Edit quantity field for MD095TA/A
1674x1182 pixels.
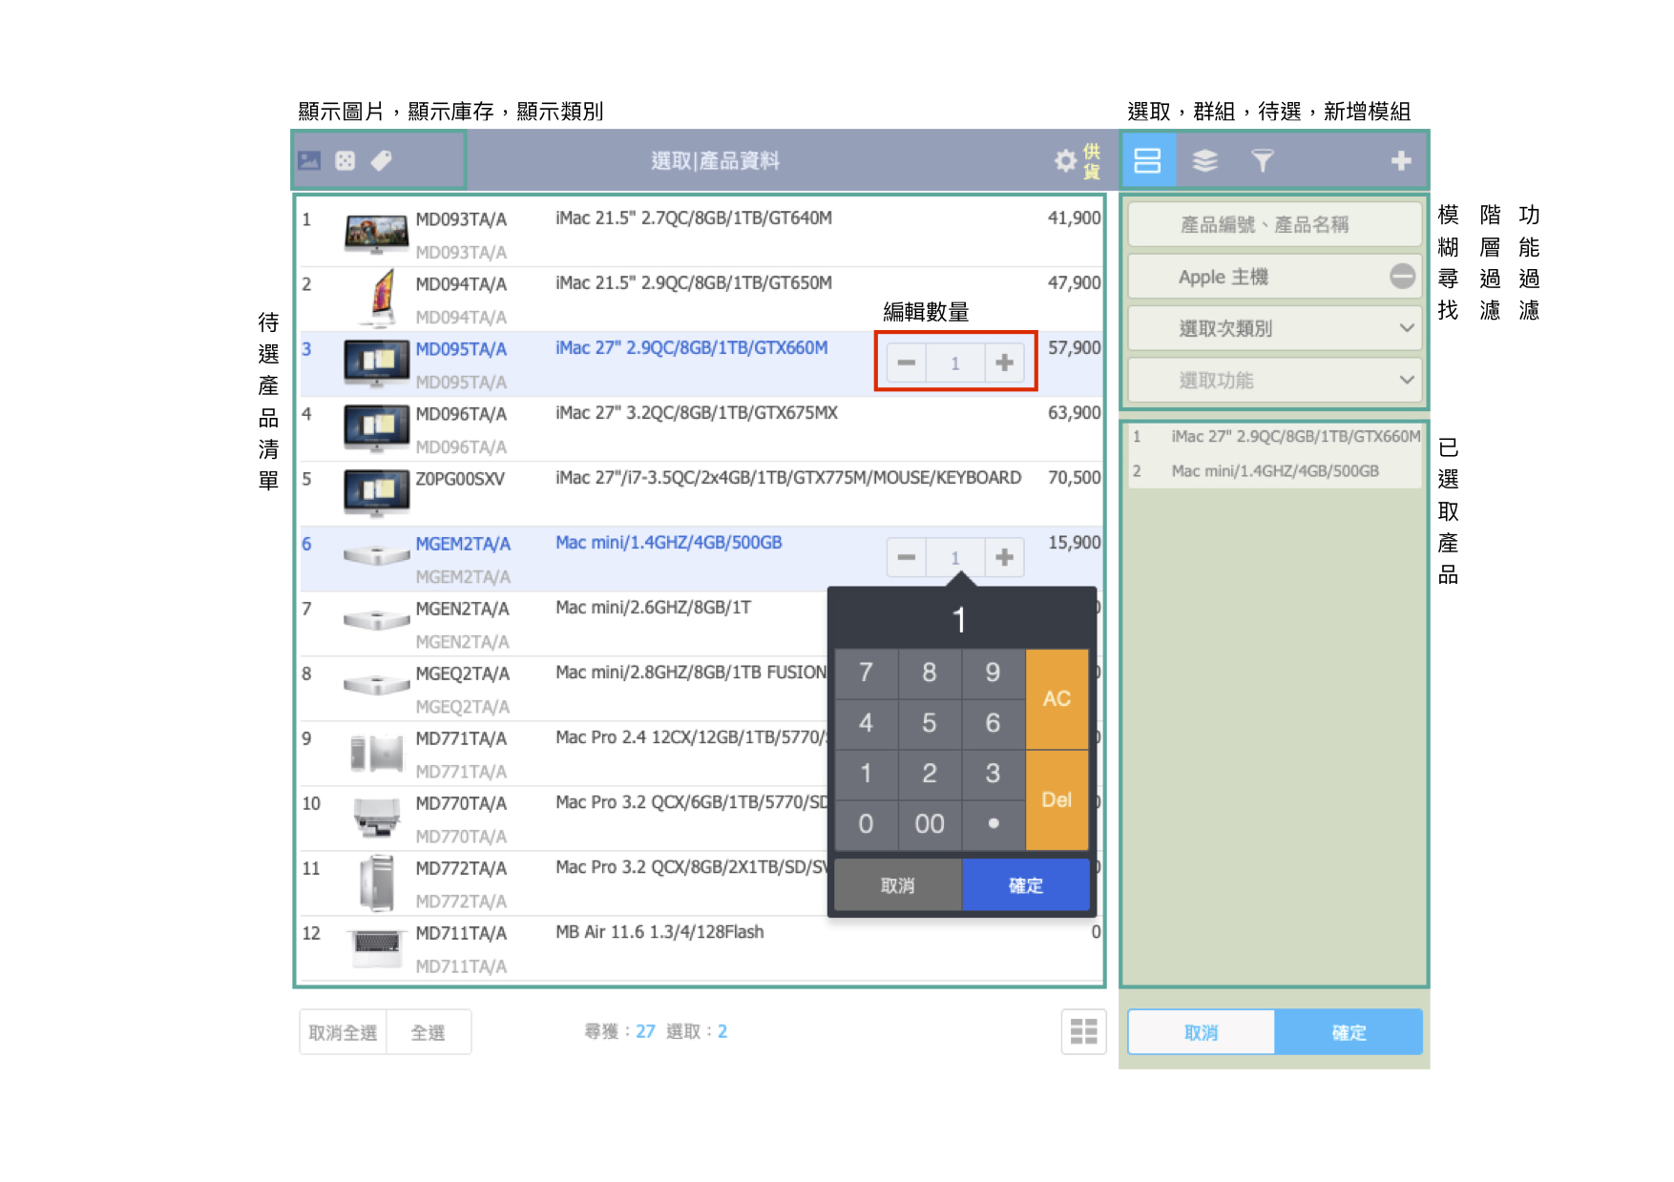coord(955,363)
